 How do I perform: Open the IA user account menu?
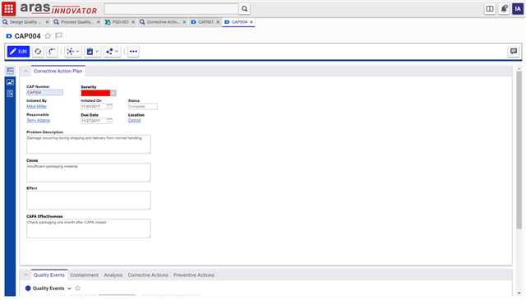point(518,9)
